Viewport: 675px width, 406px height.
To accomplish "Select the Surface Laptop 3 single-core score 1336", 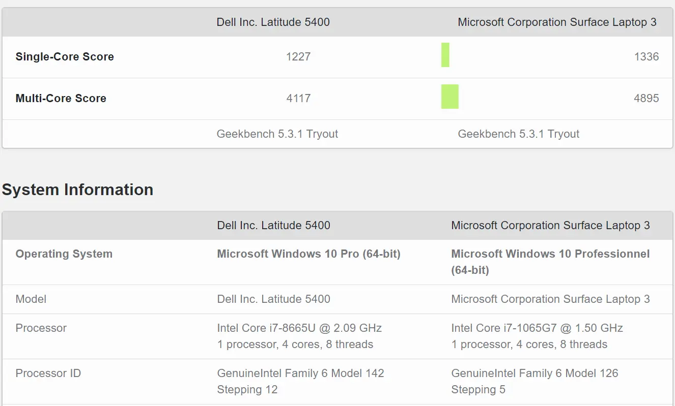I will (x=646, y=56).
